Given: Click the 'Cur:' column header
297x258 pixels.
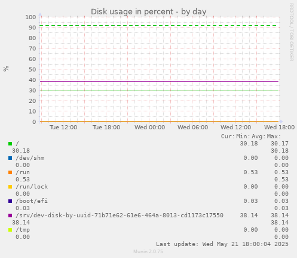Looking at the screenshot, I should (228, 136).
